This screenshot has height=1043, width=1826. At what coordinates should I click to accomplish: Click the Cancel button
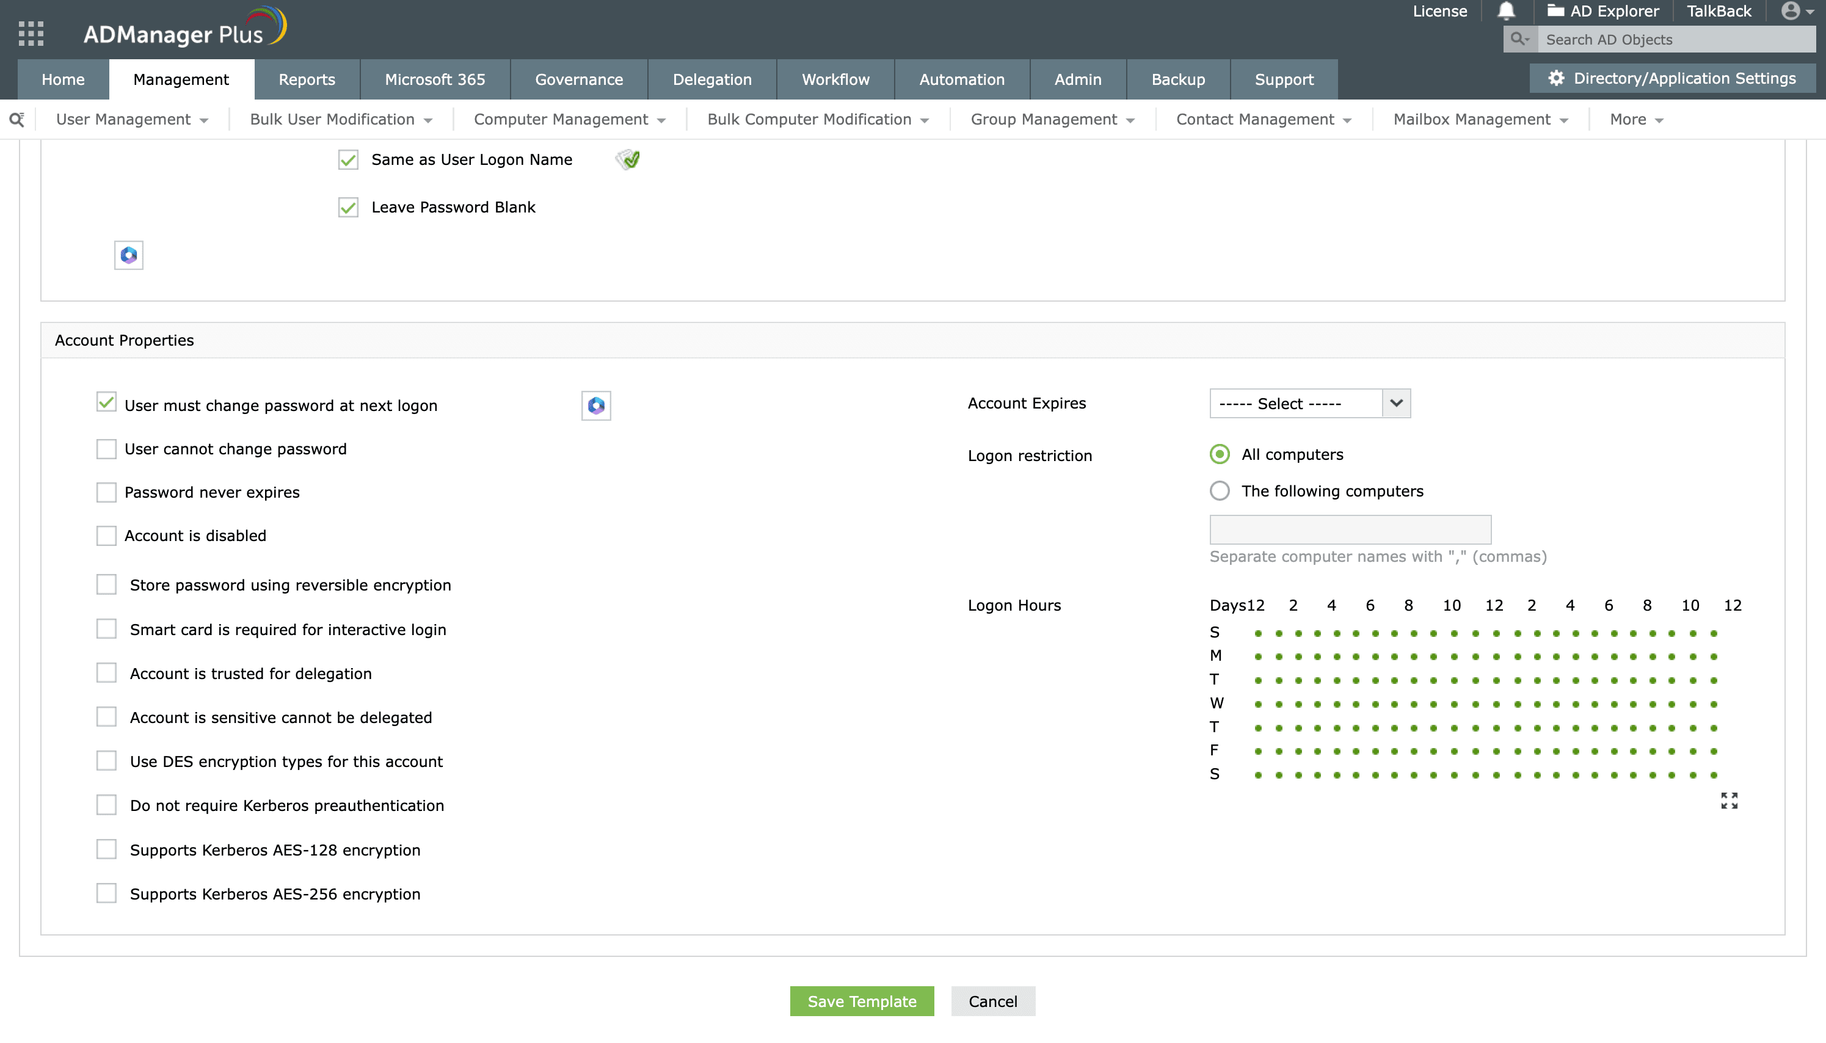click(993, 1001)
